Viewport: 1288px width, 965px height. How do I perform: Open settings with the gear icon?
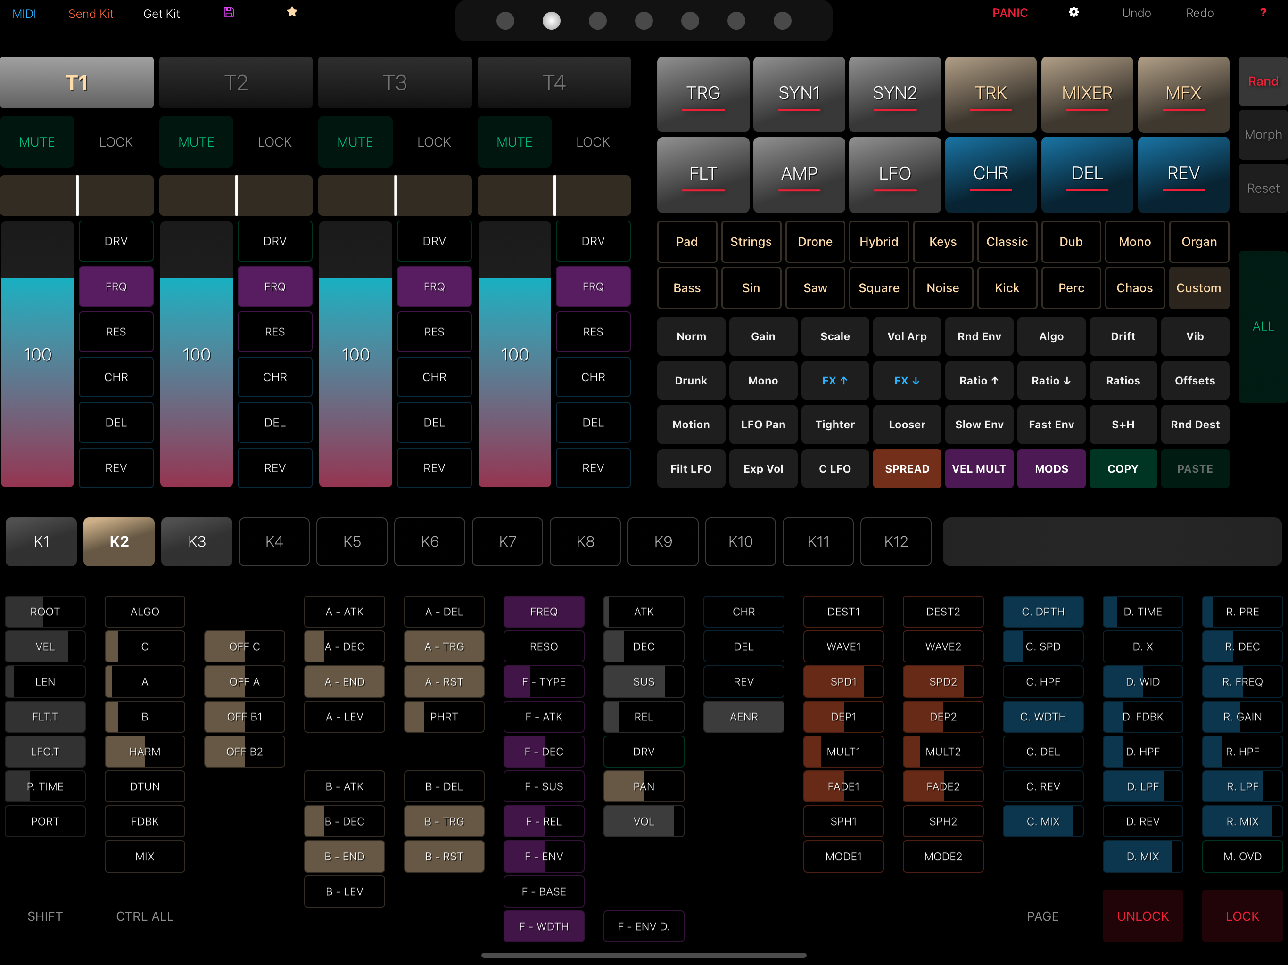click(1073, 12)
